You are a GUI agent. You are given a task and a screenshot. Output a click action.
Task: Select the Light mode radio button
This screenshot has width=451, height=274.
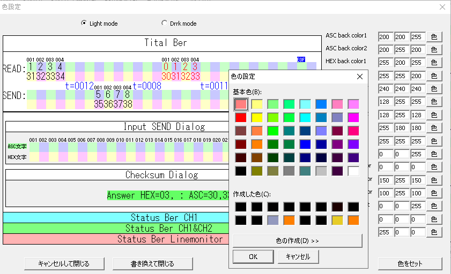tap(84, 24)
